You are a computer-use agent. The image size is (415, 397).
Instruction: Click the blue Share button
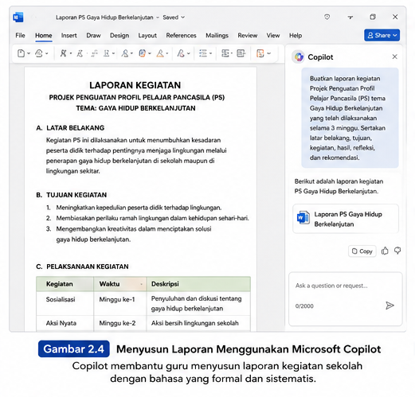pyautogui.click(x=382, y=35)
